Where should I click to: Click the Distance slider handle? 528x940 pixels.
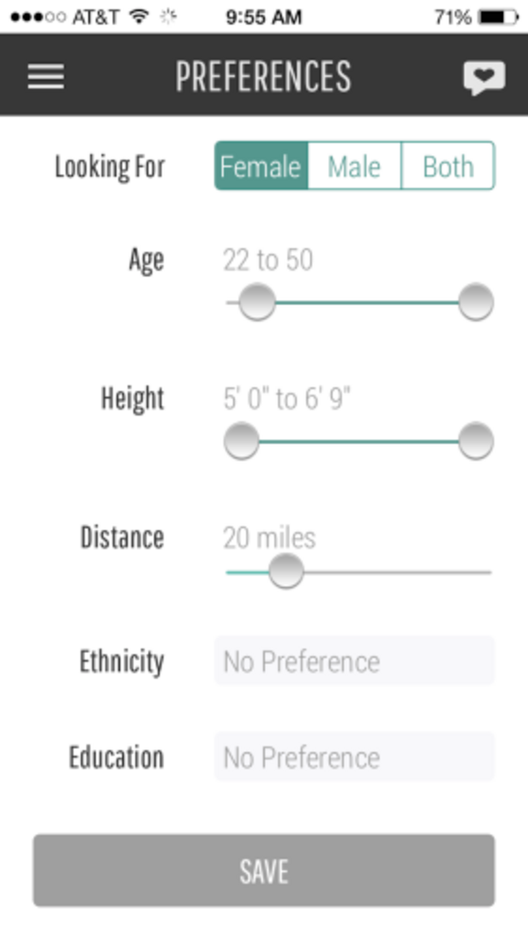pyautogui.click(x=286, y=570)
